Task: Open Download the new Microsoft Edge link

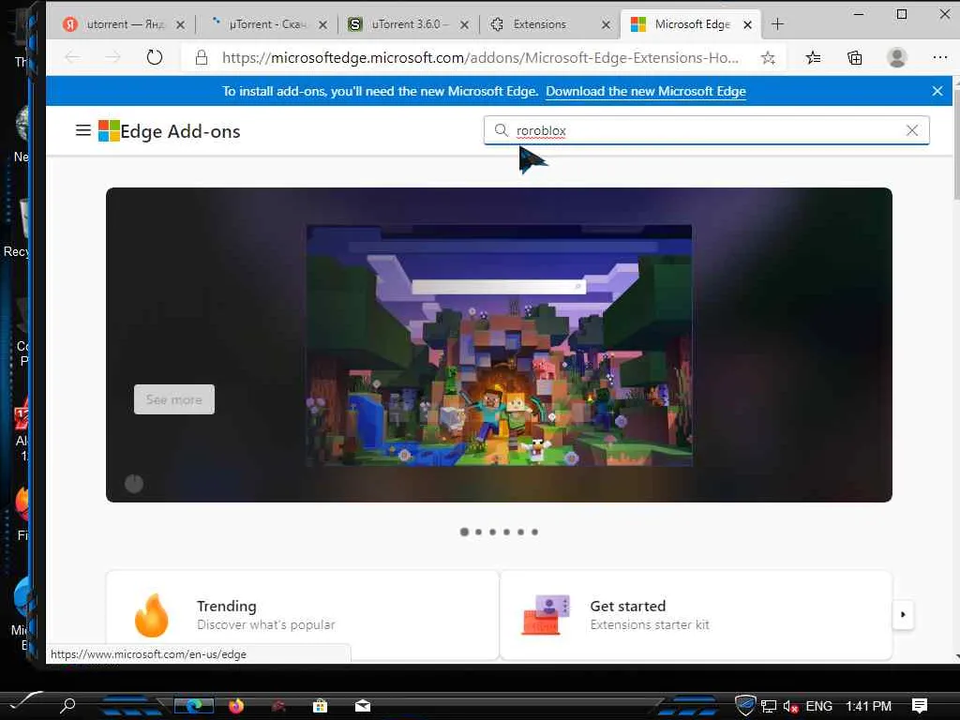Action: (645, 91)
